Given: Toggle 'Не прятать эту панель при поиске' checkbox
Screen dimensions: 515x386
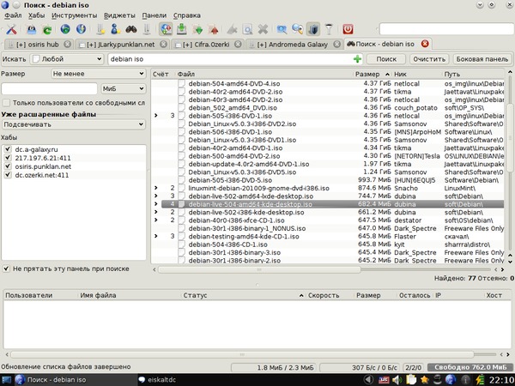Looking at the screenshot, I should 8,268.
